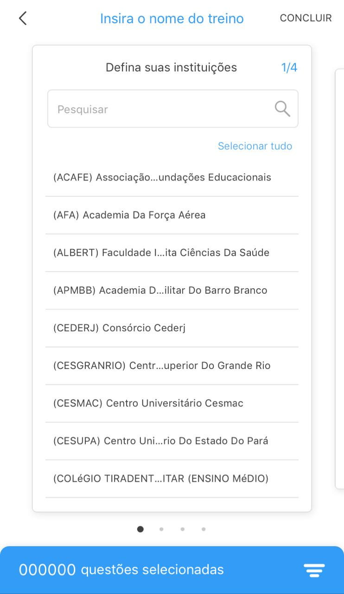The image size is (344, 594).
Task: Tap the CONCLUIR button
Action: point(306,18)
